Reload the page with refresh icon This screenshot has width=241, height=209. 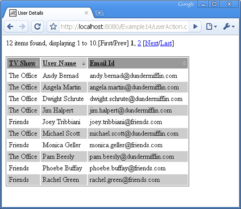pyautogui.click(x=37, y=27)
